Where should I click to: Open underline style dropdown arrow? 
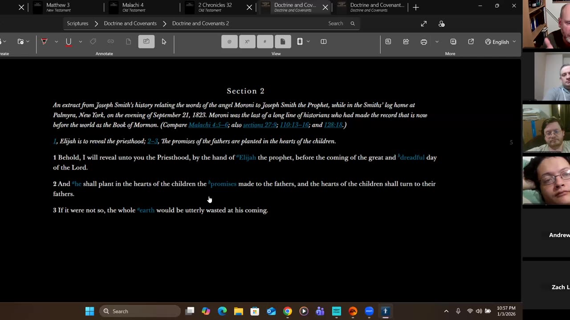(80, 42)
